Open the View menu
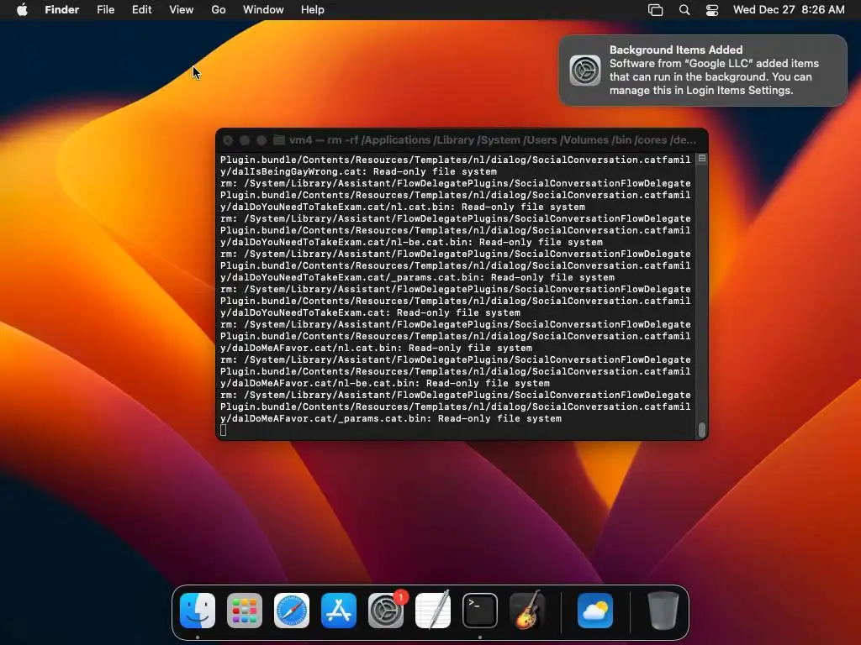Image resolution: width=861 pixels, height=645 pixels. pyautogui.click(x=182, y=10)
